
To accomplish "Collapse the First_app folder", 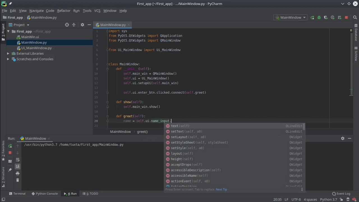I will click(x=8, y=31).
